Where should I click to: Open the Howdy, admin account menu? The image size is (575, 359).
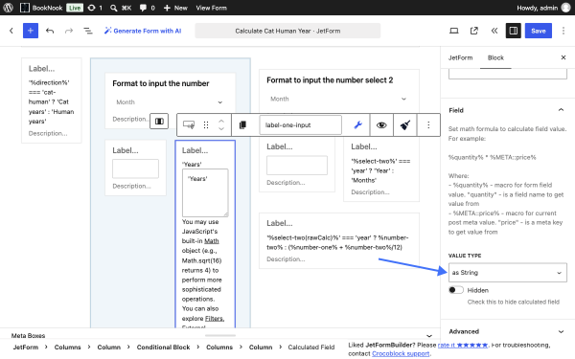[543, 8]
